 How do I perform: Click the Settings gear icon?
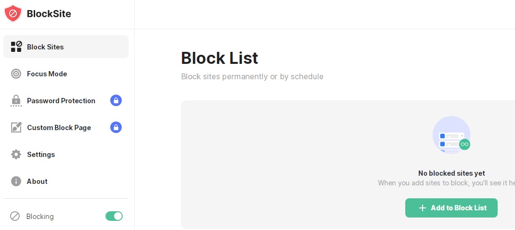(16, 154)
